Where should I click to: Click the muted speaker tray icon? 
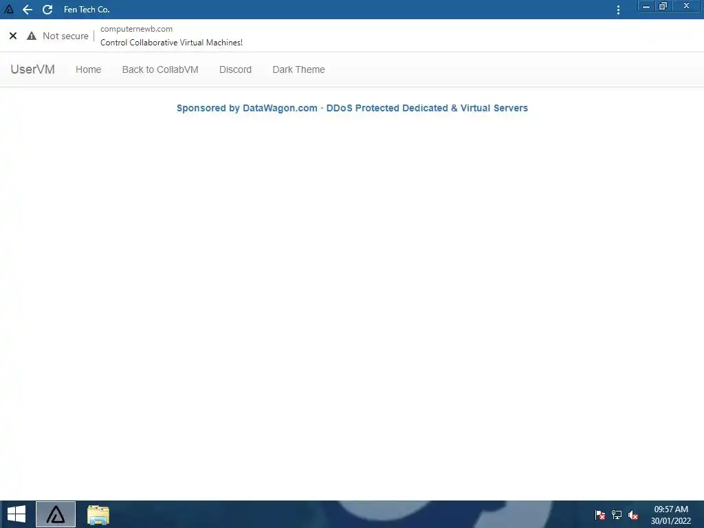tap(633, 515)
